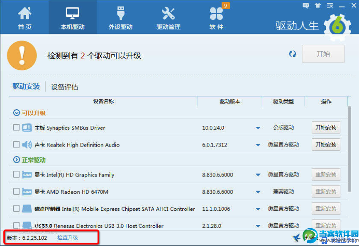359x246 pixels.
Task: Open the skin shirt icon
Action: point(317,5)
